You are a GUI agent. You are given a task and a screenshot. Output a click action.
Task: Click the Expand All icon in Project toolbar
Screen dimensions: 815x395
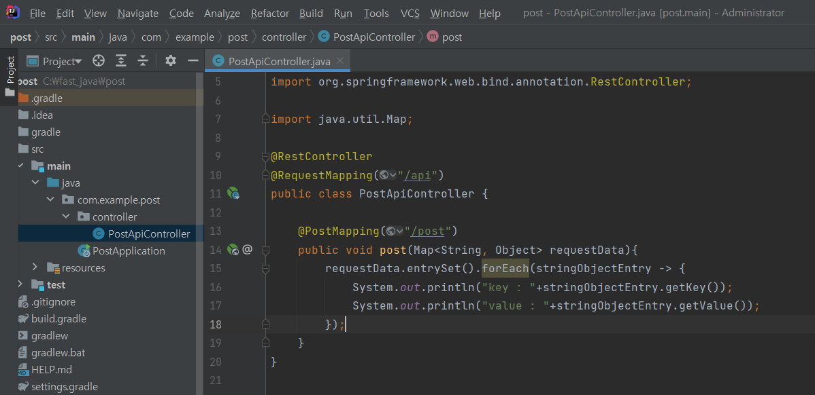click(x=121, y=60)
